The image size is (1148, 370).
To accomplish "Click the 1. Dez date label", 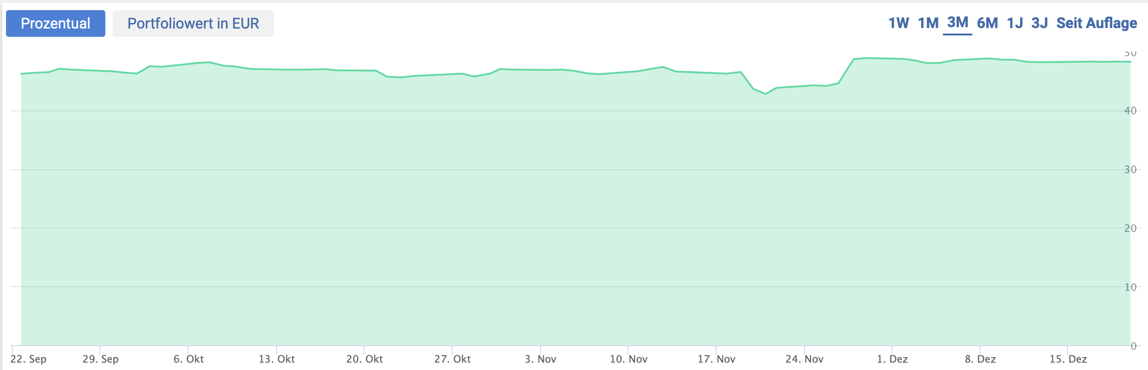I will [892, 359].
